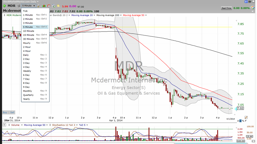Click the blue S dropdown icon
Screen dimensions: 257x144
tap(246, 2)
